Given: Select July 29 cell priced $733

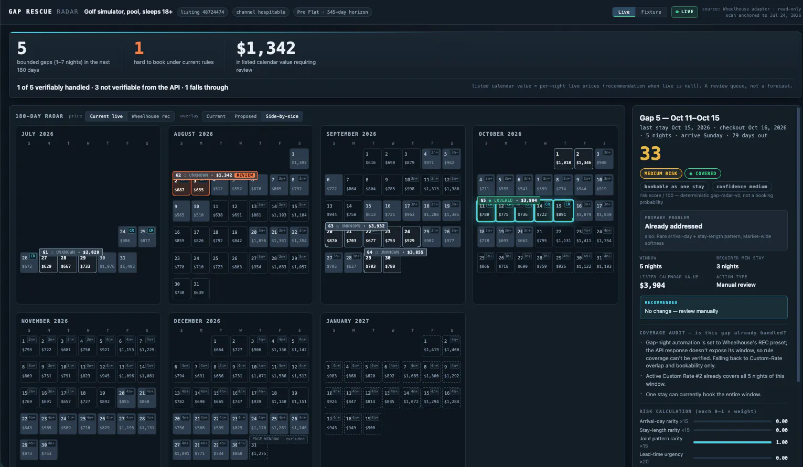Looking at the screenshot, I should (x=87, y=264).
